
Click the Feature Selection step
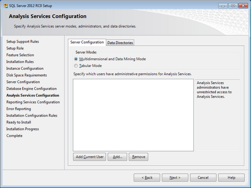point(20,55)
